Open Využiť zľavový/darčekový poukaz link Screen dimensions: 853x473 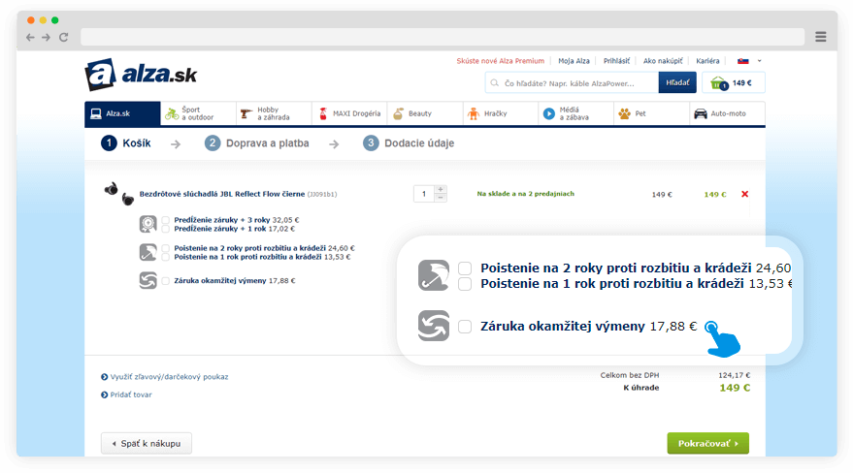[164, 377]
